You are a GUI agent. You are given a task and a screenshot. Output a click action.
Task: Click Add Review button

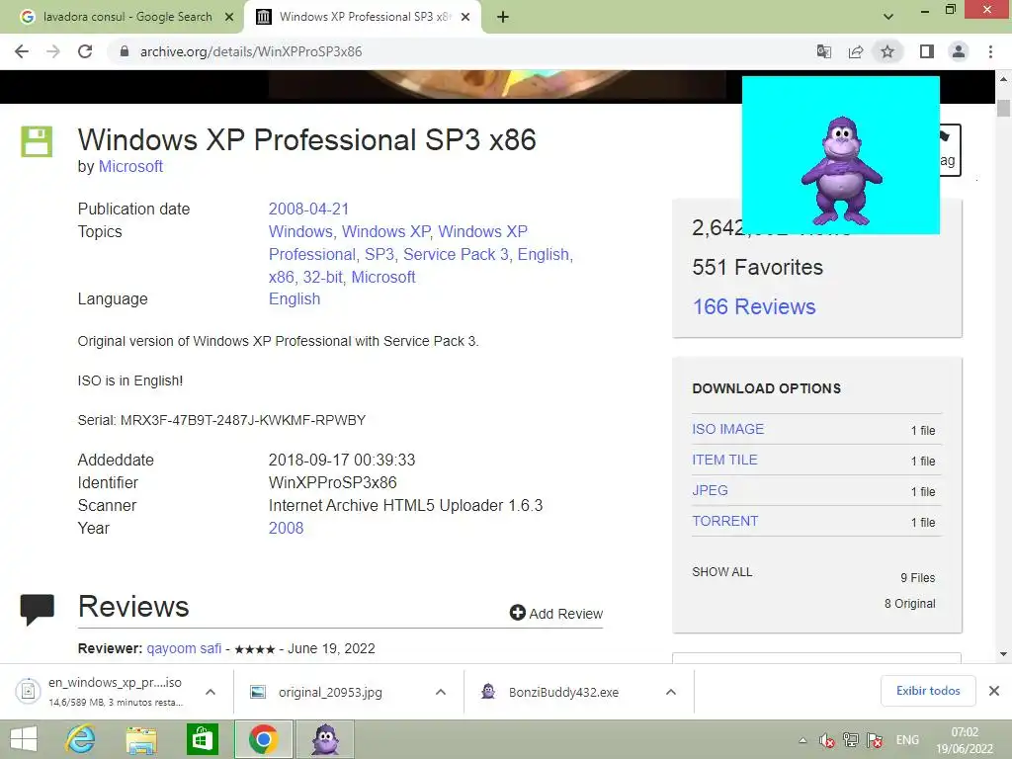[556, 613]
